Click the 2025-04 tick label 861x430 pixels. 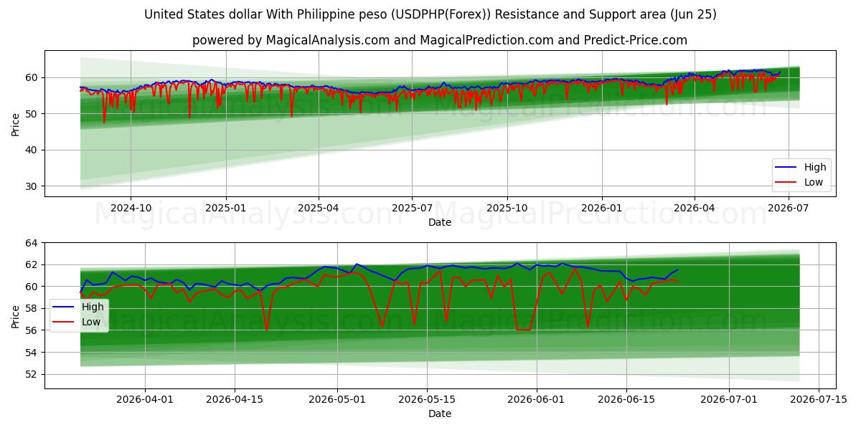[319, 208]
